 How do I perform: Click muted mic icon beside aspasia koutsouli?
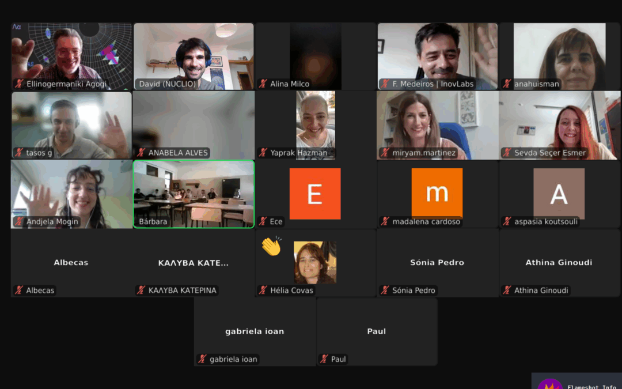507,221
